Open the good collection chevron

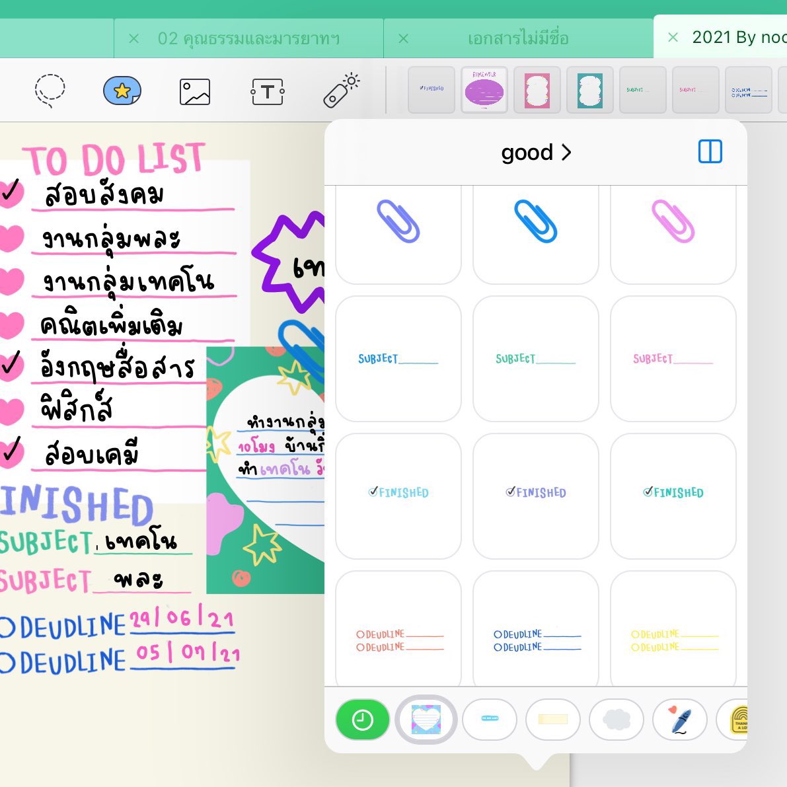point(567,152)
